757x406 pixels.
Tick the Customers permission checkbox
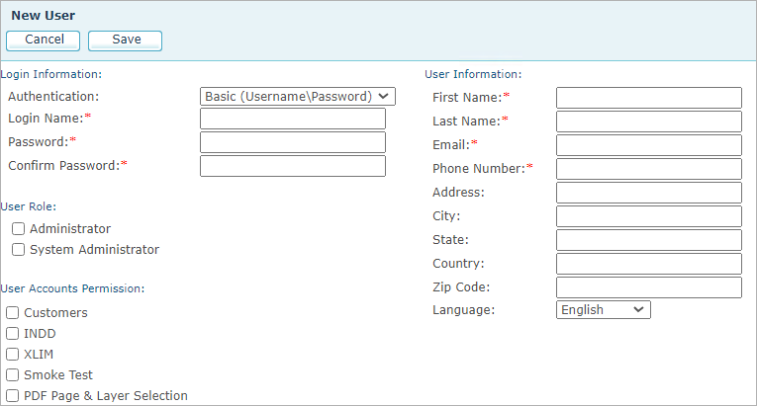point(13,312)
